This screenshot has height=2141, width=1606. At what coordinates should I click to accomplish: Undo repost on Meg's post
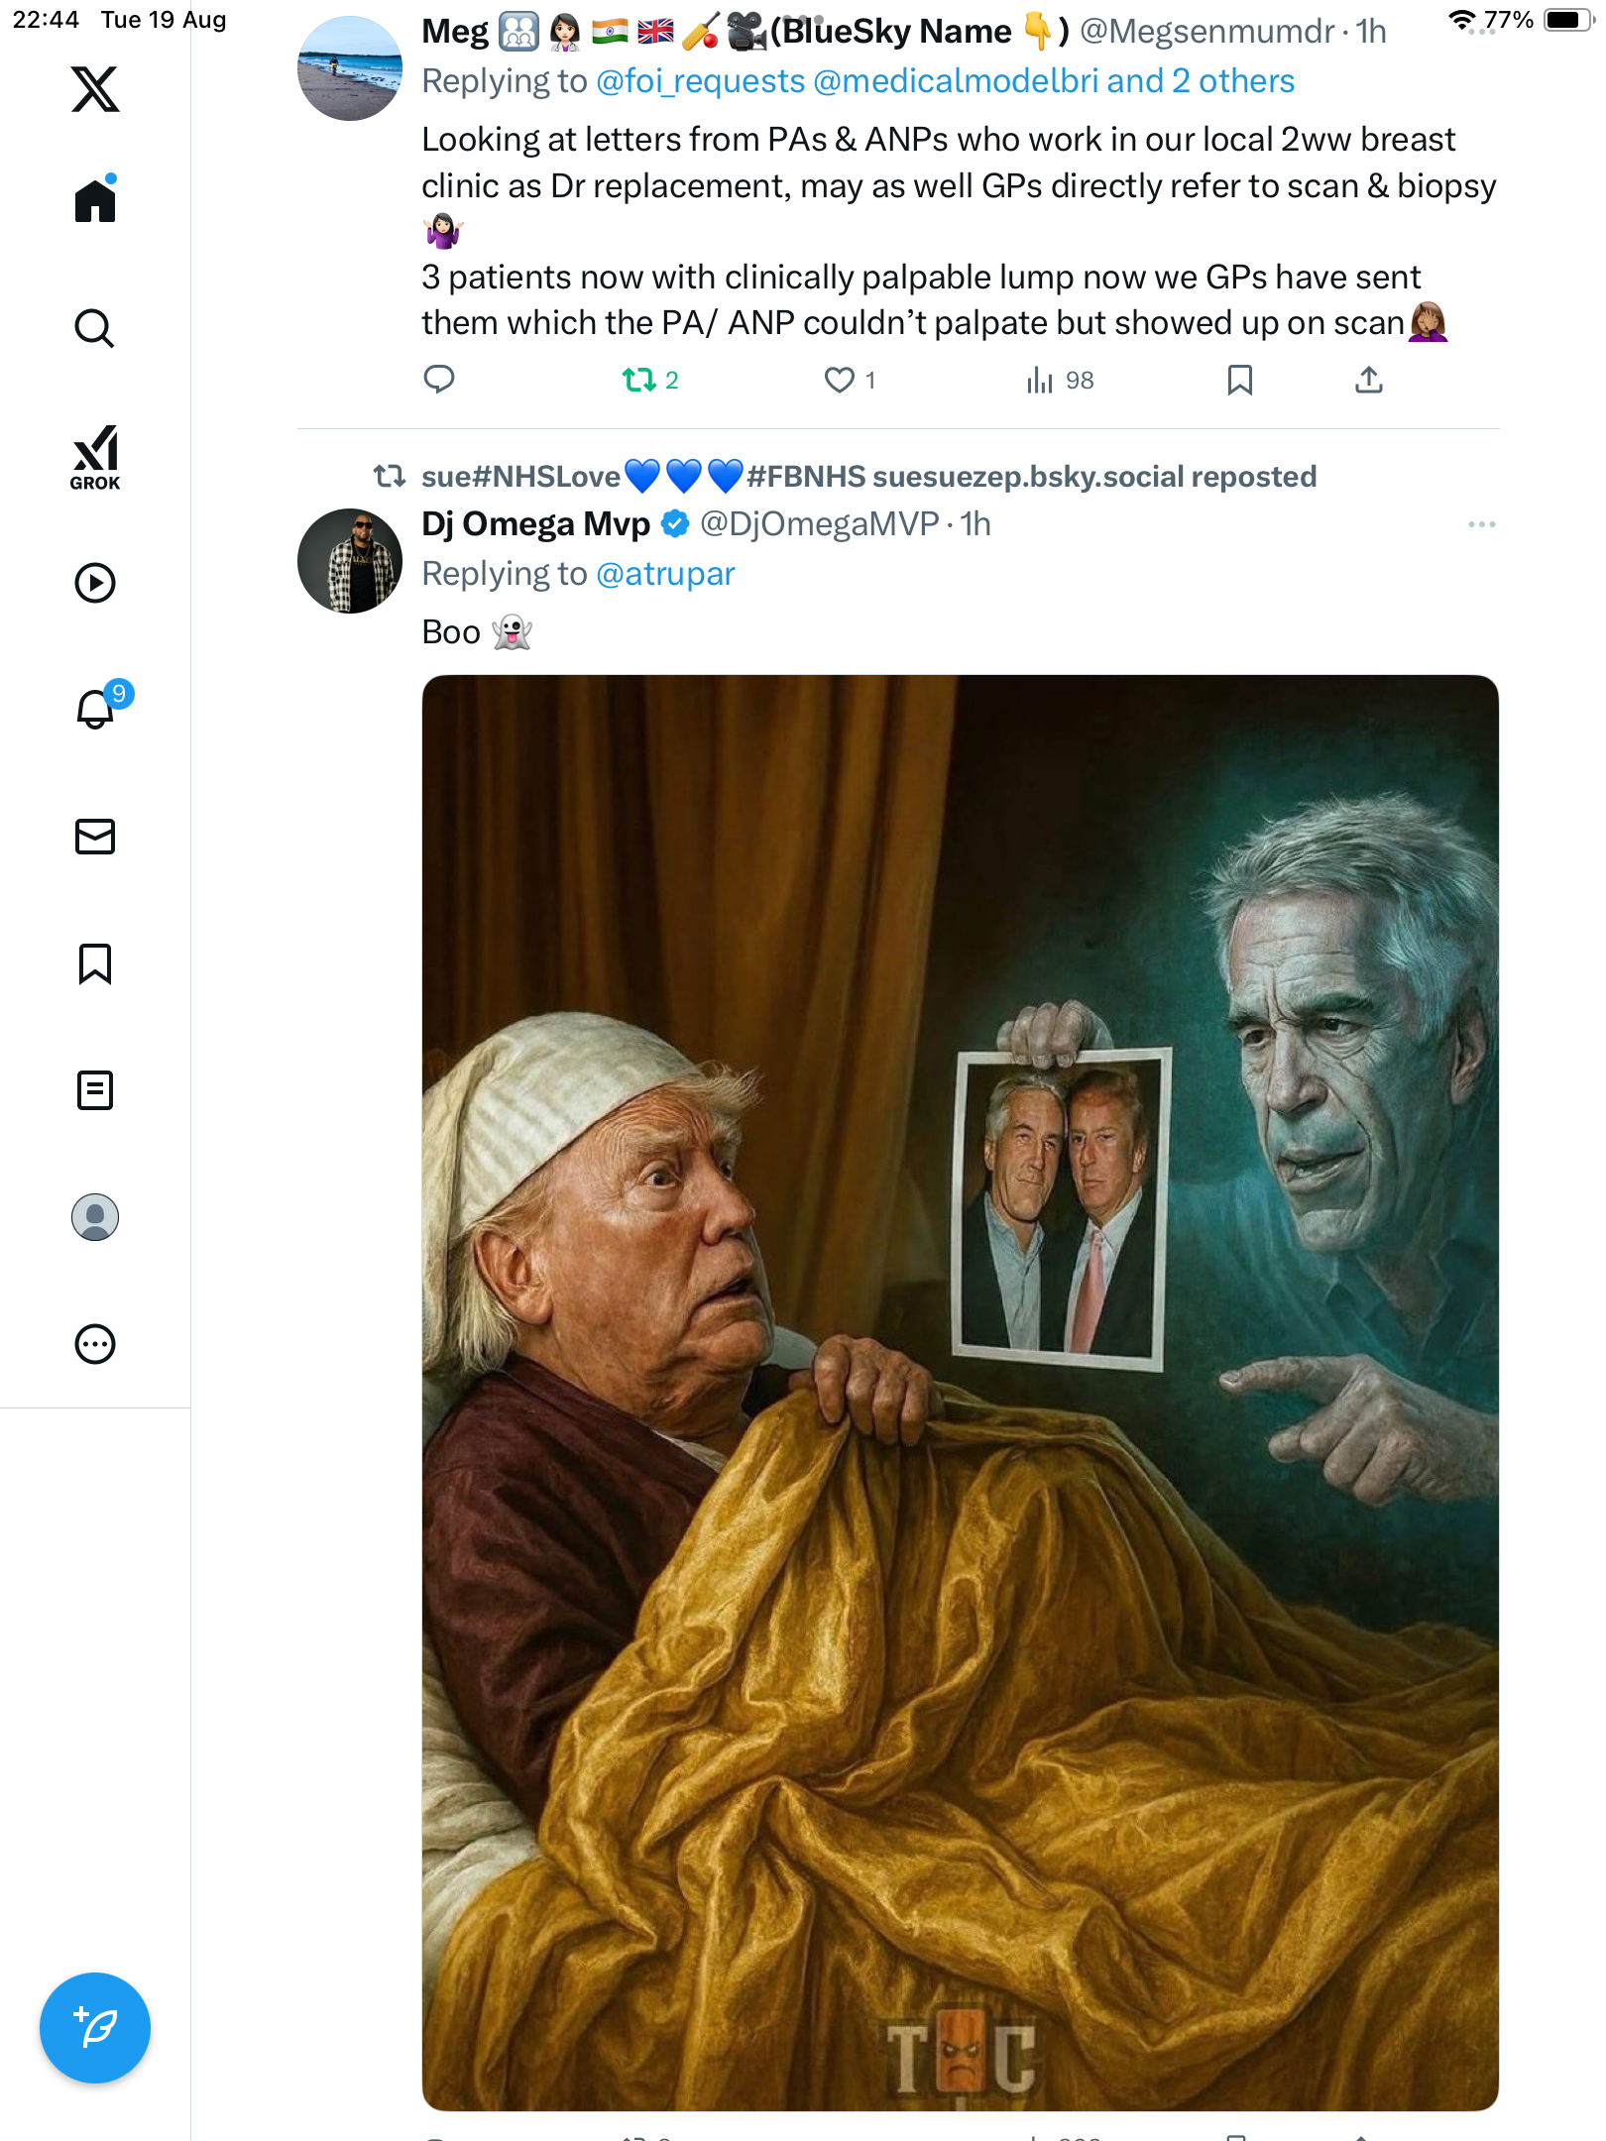pyautogui.click(x=639, y=380)
